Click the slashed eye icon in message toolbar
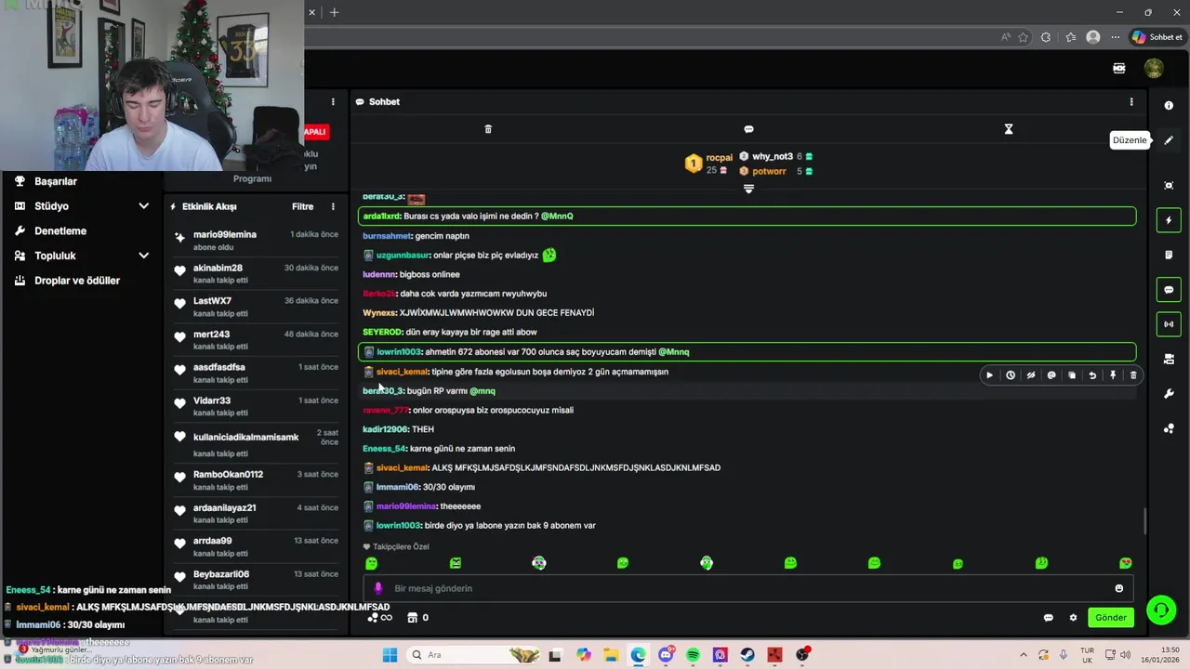 [1031, 375]
